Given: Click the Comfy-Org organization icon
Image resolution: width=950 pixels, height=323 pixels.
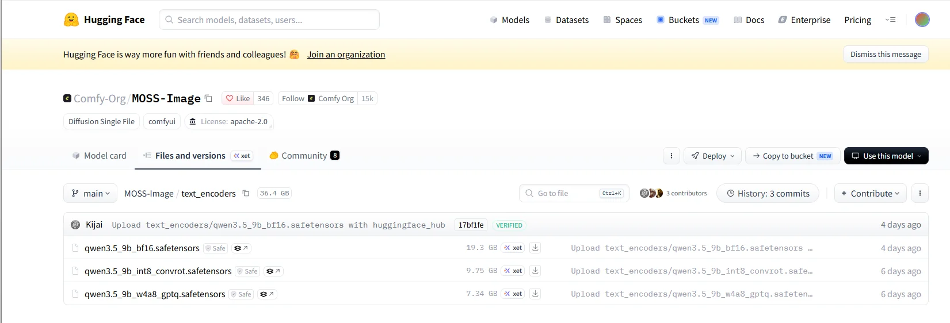Looking at the screenshot, I should click(67, 98).
